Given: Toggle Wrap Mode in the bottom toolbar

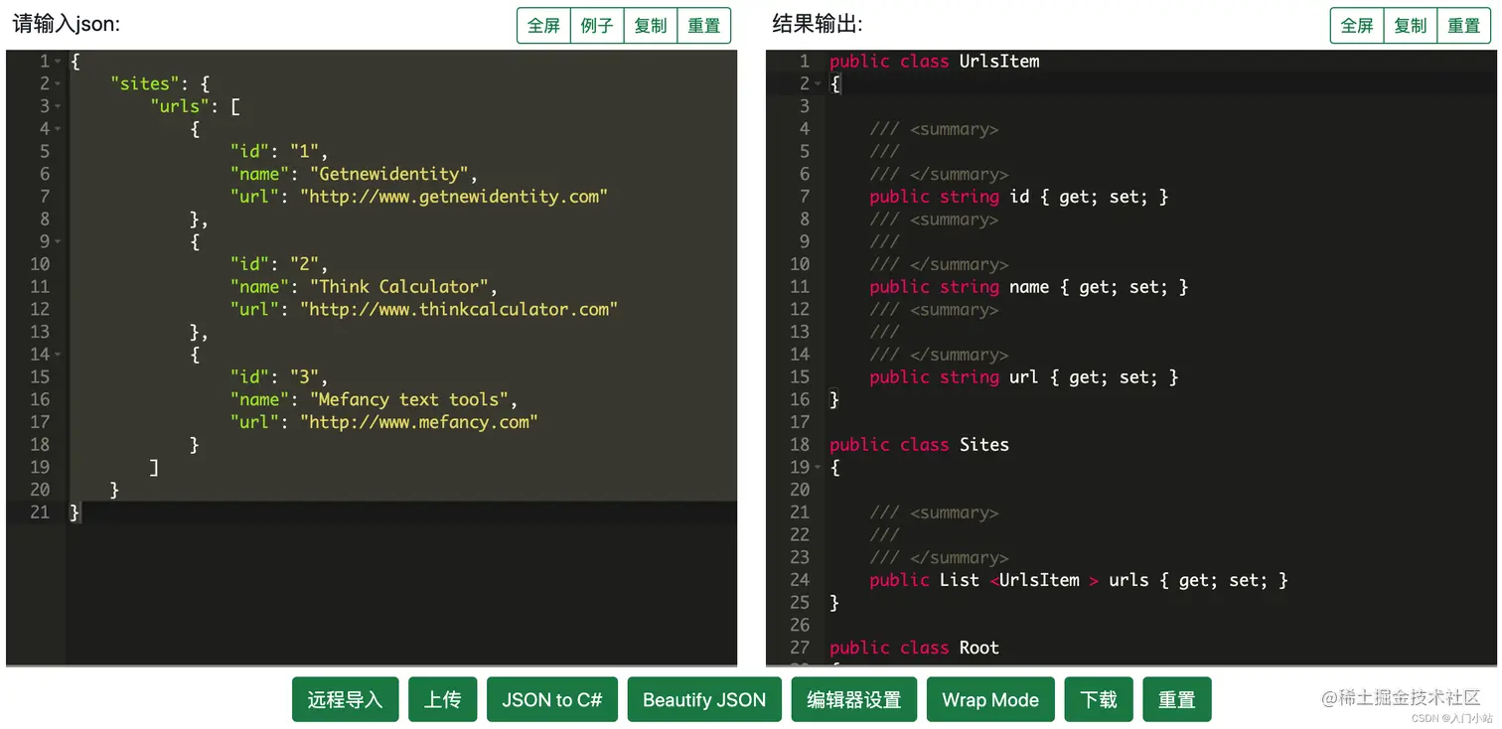Looking at the screenshot, I should pos(990,699).
